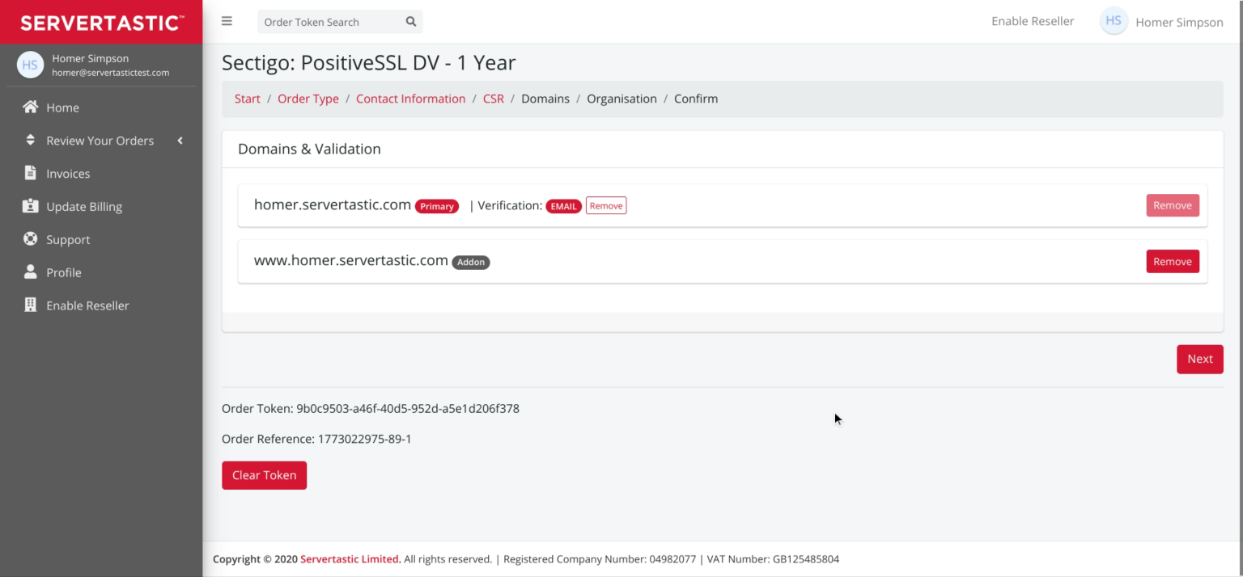Click the Update Billing card icon

coord(31,206)
